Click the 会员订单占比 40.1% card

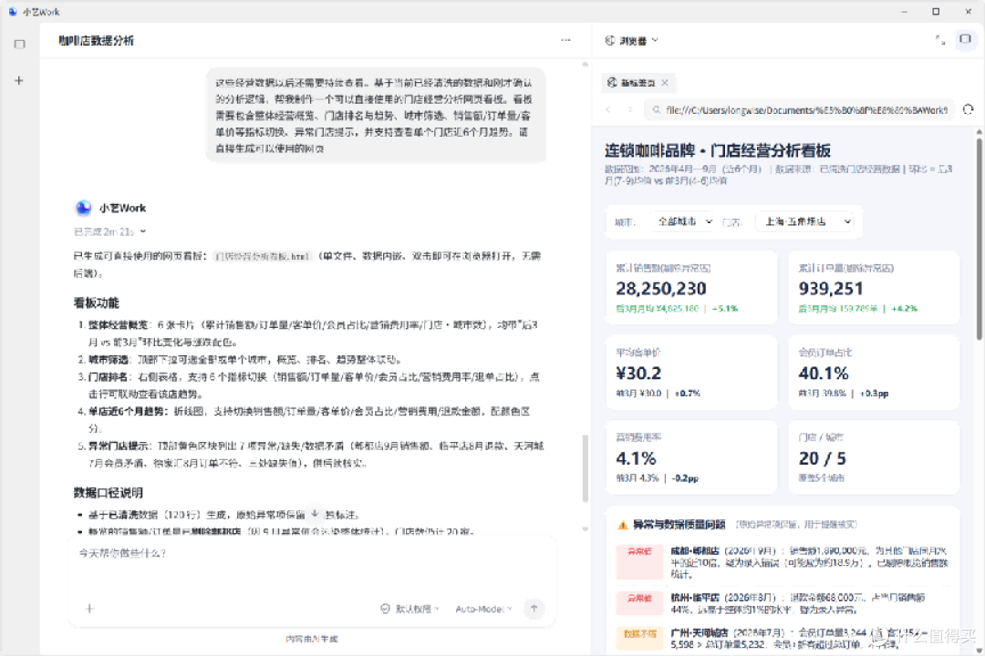[x=874, y=373]
